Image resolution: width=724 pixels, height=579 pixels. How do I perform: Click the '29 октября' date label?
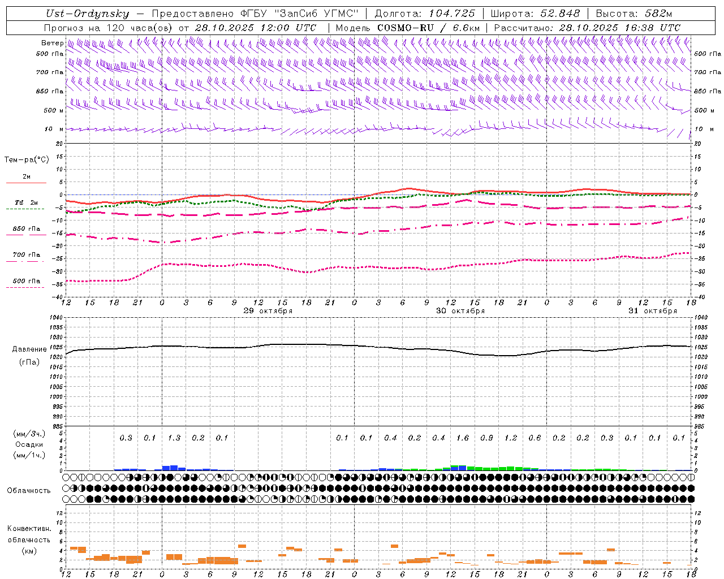268,311
